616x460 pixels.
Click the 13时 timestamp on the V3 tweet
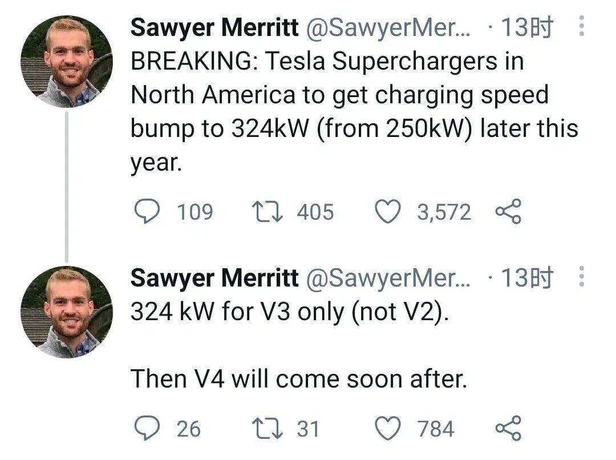pyautogui.click(x=526, y=278)
